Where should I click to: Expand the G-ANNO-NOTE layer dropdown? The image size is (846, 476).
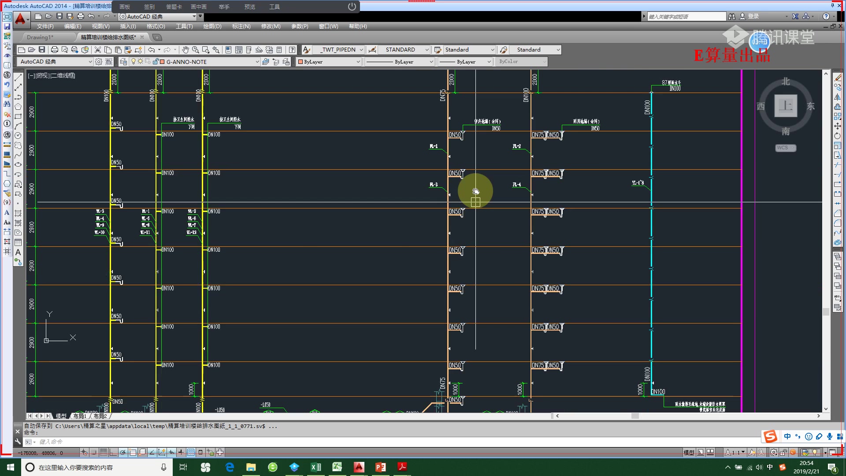point(257,62)
